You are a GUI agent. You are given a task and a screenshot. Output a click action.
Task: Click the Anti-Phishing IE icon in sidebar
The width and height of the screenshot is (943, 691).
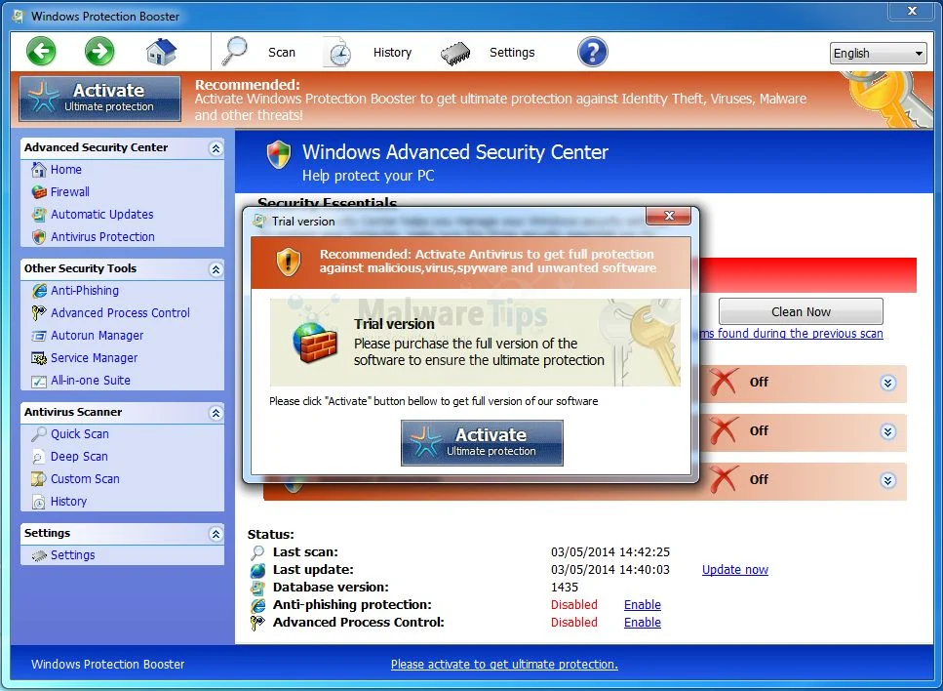(x=39, y=291)
